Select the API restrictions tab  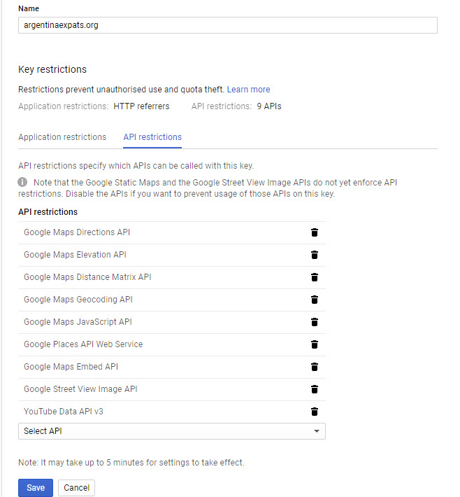152,137
